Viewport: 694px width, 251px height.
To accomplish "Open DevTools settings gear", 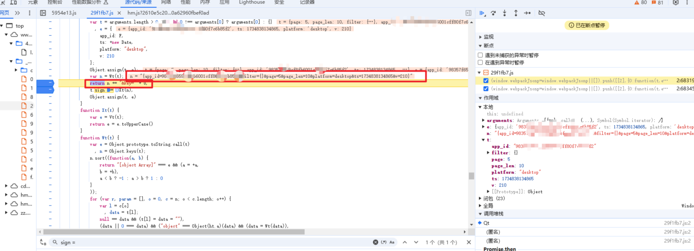I will 675,2.
